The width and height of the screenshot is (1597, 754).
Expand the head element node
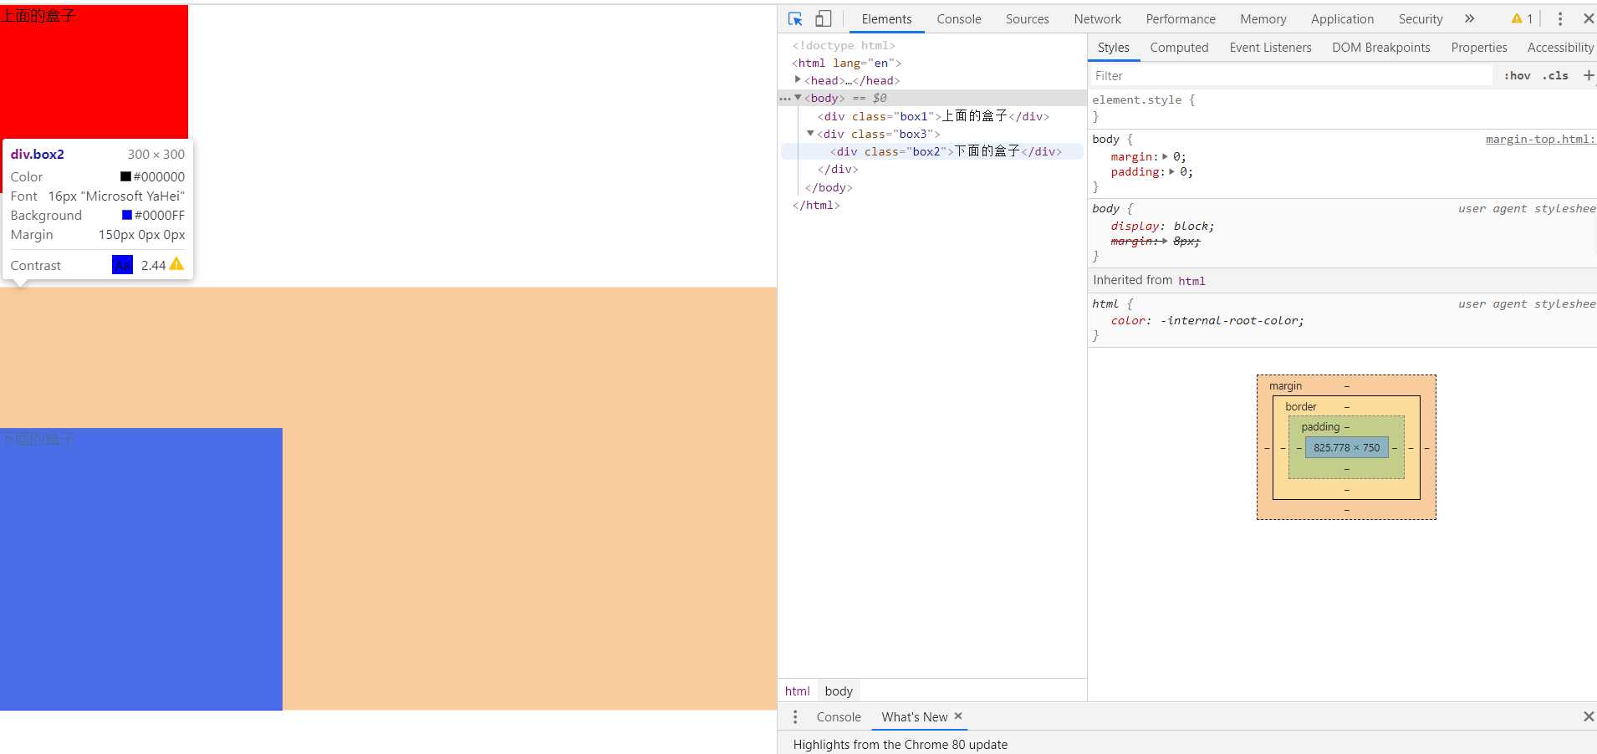(x=798, y=79)
